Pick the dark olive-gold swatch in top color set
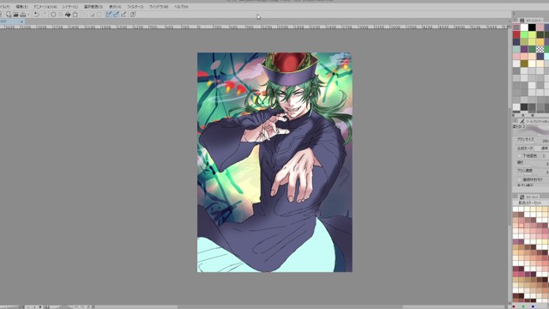This screenshot has width=549, height=309. 524,64
